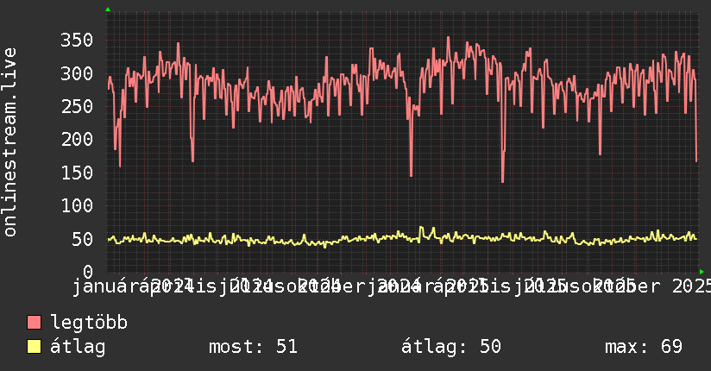The image size is (711, 371).
Task: Click the pink legtöbb legend swatch
Action: coord(34,323)
